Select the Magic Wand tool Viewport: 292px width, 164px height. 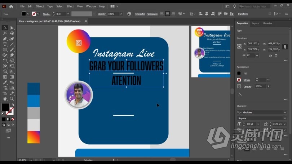(x=5, y=33)
